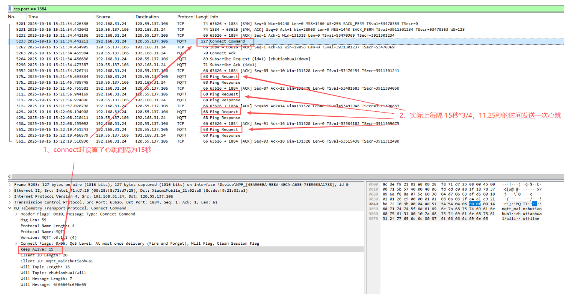Select Will Topic: zhutianhua1/will field
Viewport: 567px width, 296px height.
tap(53, 273)
